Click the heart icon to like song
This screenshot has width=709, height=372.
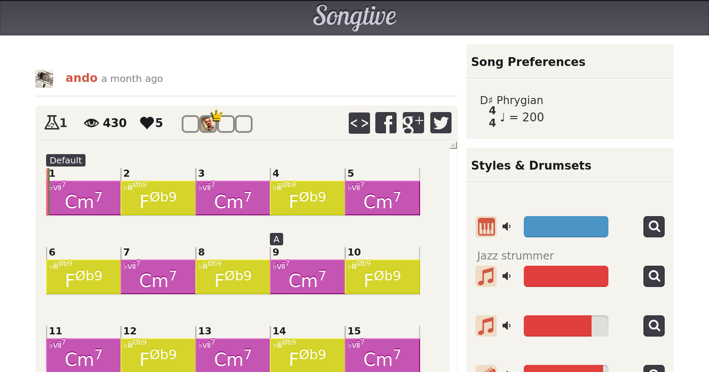[147, 123]
